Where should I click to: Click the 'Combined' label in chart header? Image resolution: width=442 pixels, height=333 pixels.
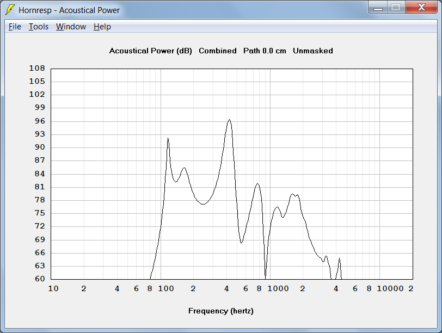point(218,51)
